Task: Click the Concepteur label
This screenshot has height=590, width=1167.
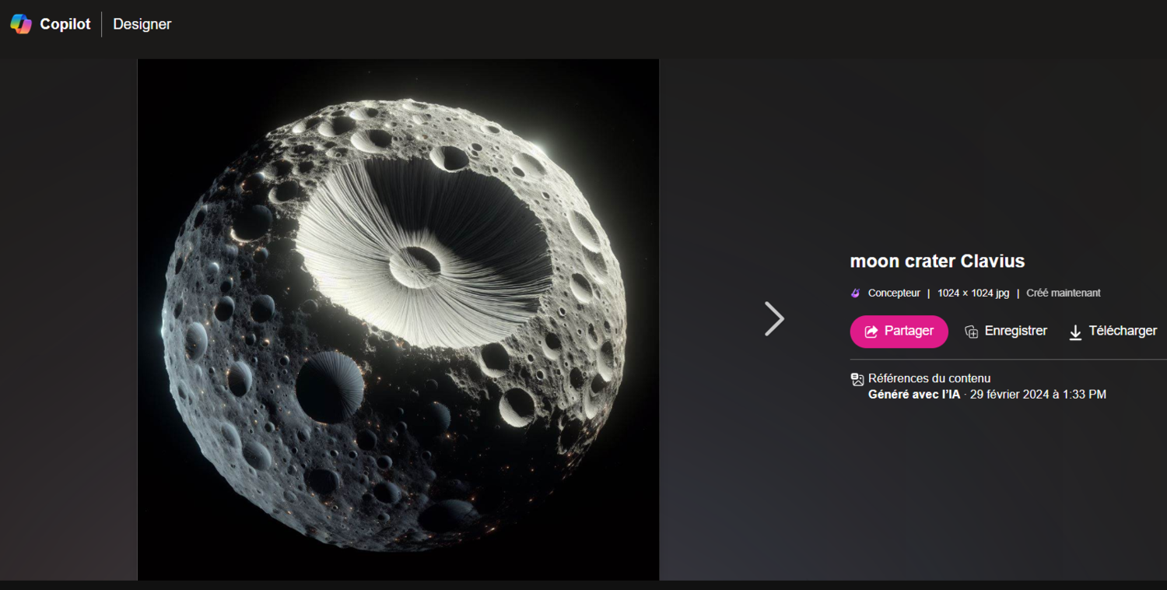Action: coord(894,293)
